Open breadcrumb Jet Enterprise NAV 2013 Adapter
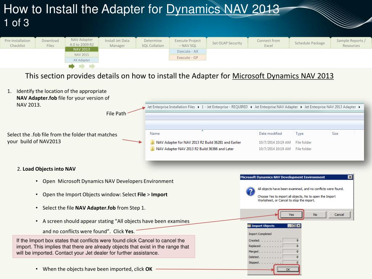The height and width of the screenshot is (279, 372). point(330,107)
